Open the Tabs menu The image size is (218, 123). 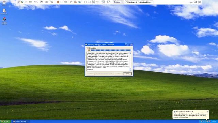46,2
